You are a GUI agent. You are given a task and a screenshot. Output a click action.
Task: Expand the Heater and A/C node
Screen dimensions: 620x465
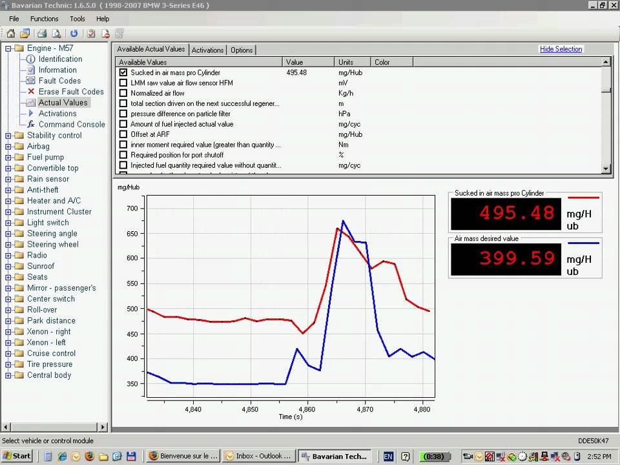8,201
